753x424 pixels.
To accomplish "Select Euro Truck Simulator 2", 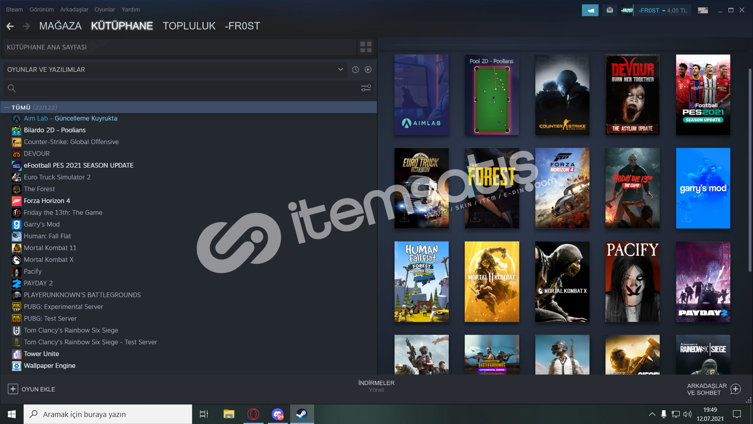I will [57, 177].
